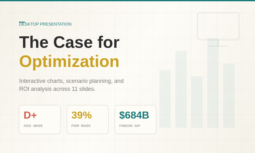Click the ASCE GRADE caption text
The image size is (255, 153).
click(33, 126)
